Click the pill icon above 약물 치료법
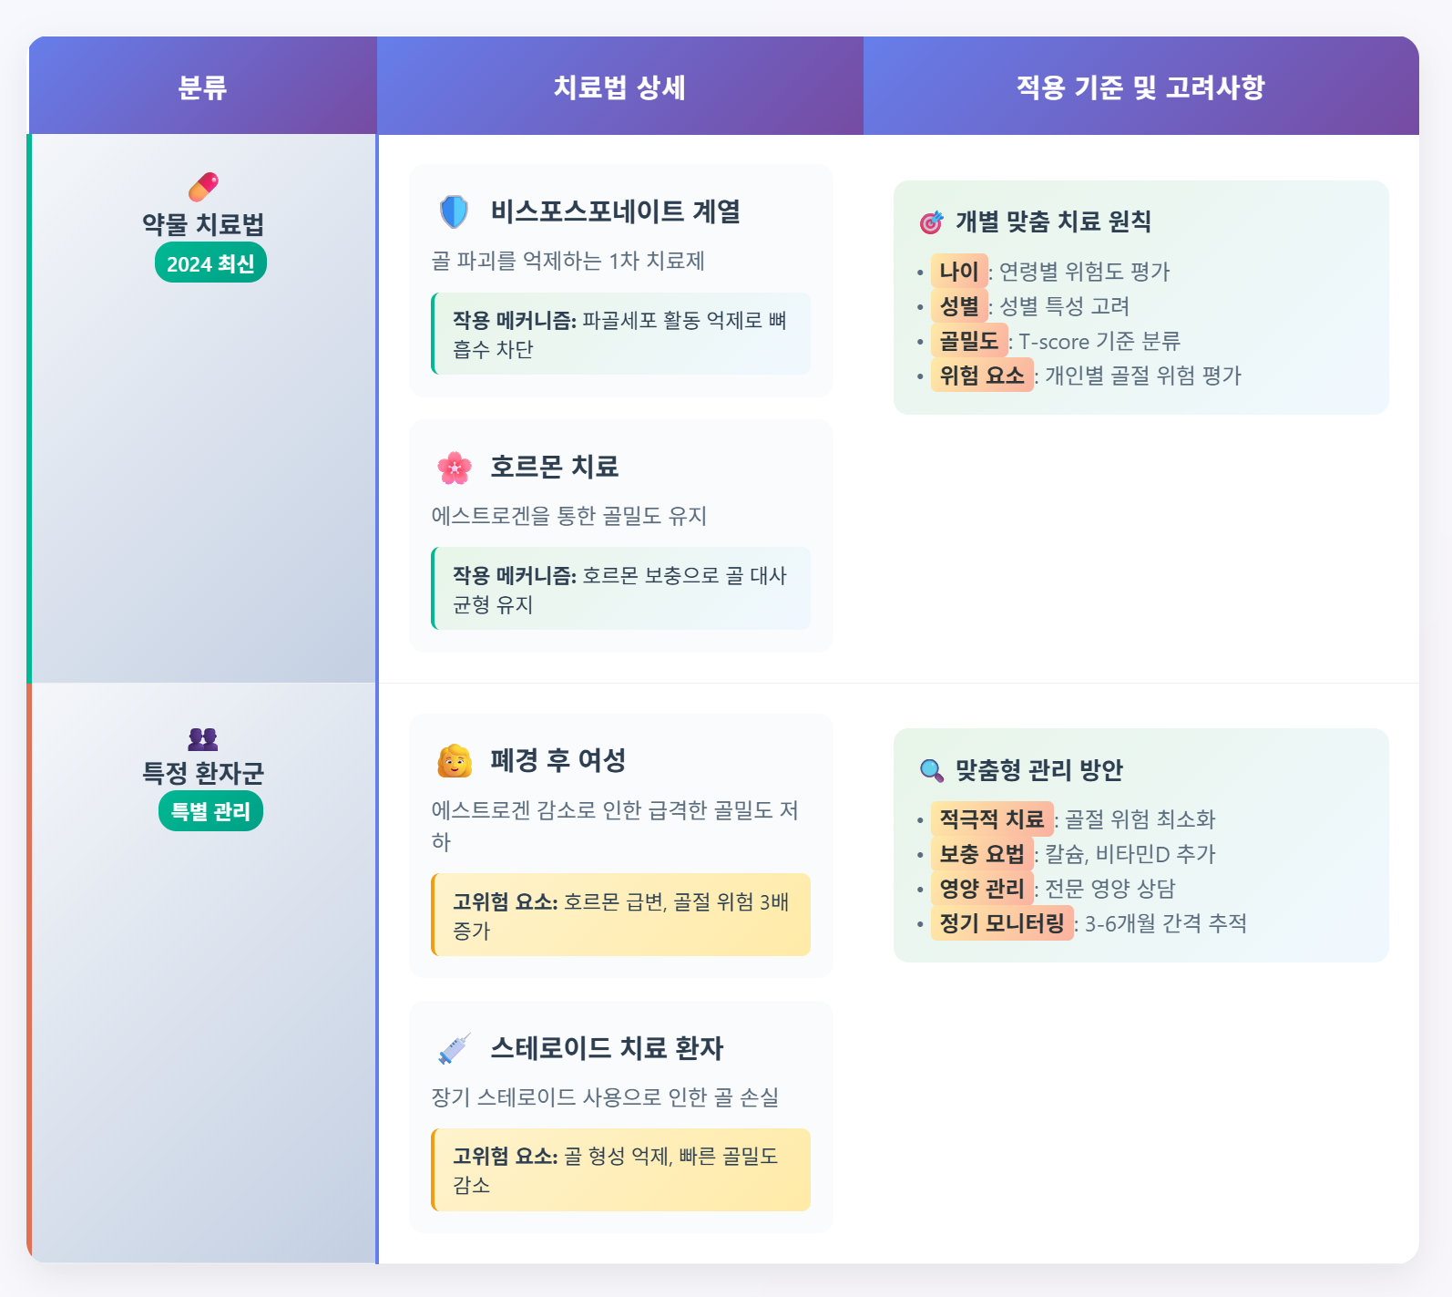This screenshot has height=1297, width=1452. (x=203, y=186)
